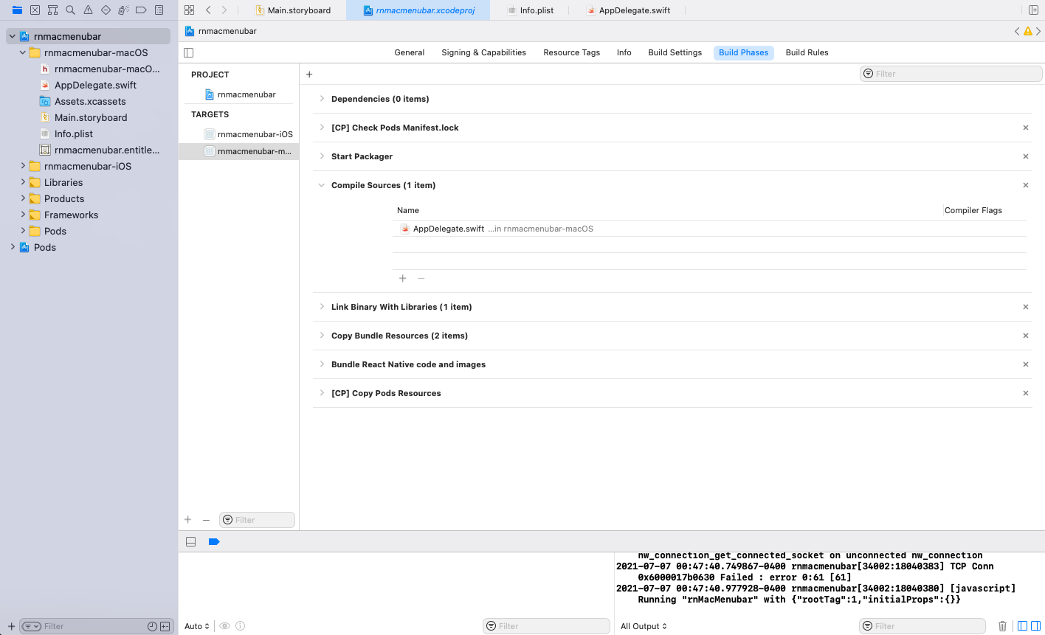
Task: Go back in editor history
Action: [x=208, y=10]
